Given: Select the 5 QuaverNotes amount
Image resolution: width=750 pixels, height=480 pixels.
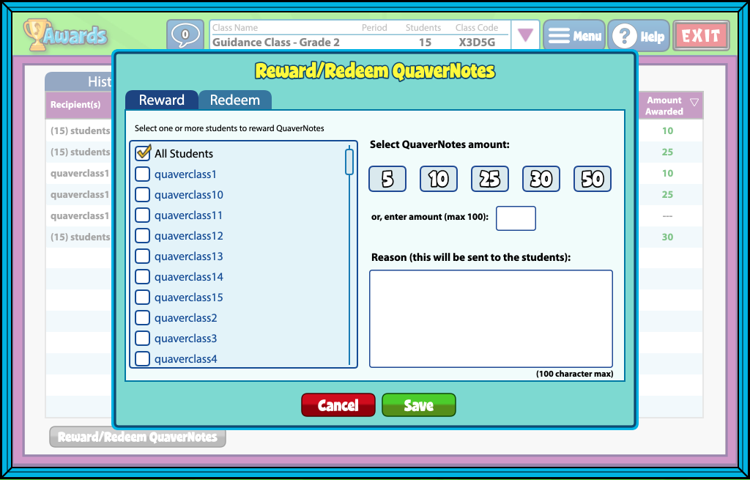Looking at the screenshot, I should point(387,179).
